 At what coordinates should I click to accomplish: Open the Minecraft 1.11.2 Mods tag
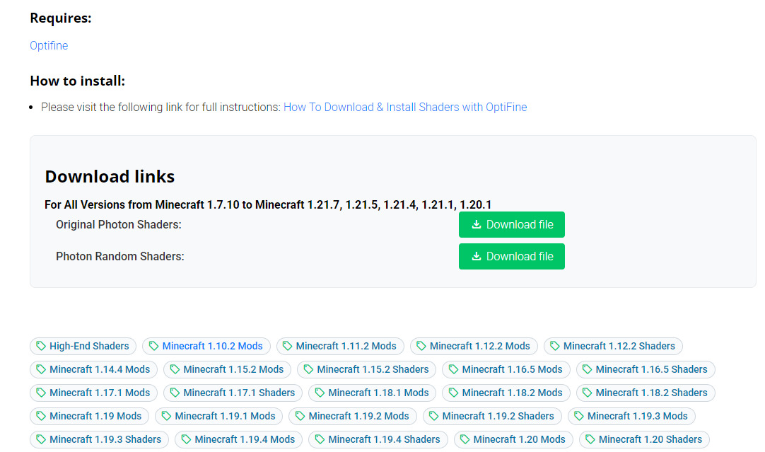coord(340,346)
